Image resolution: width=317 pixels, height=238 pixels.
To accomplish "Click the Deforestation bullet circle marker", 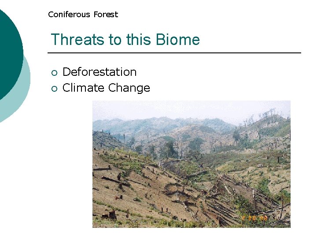I will pyautogui.click(x=55, y=73).
